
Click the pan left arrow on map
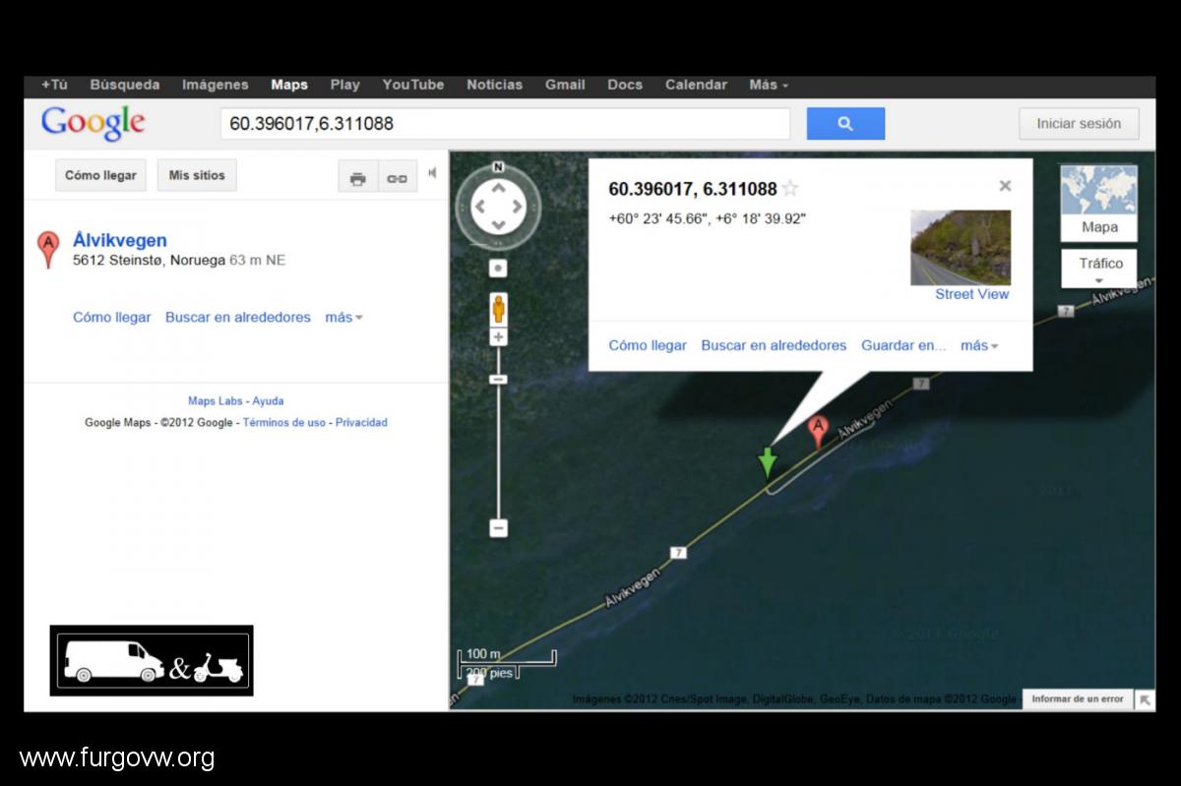(479, 207)
